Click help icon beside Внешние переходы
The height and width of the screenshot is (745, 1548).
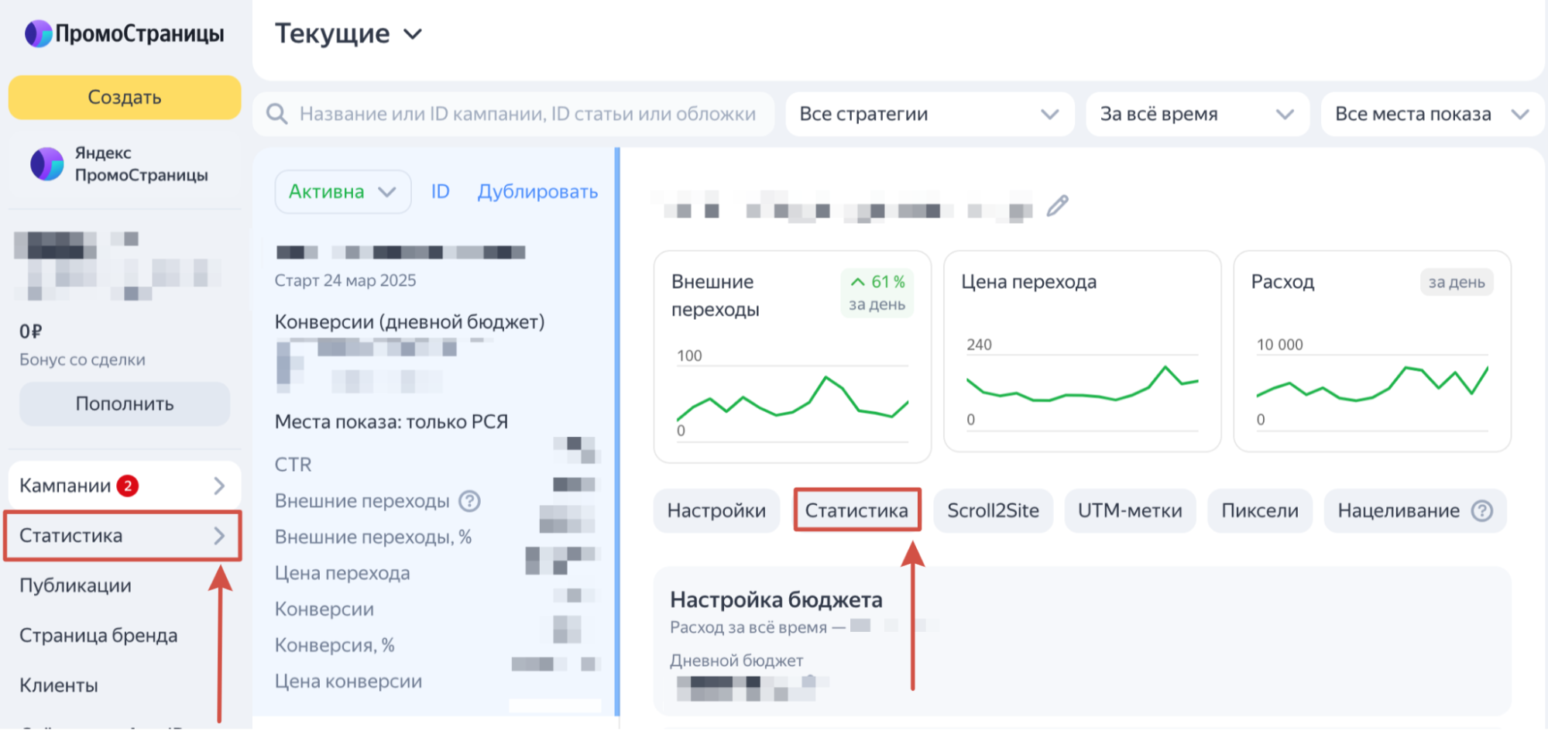click(x=469, y=501)
